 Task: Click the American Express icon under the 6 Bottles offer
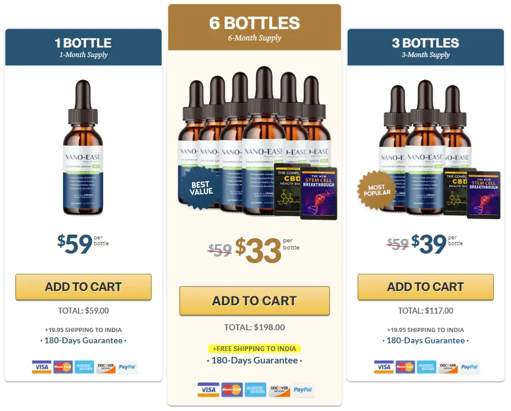255,390
